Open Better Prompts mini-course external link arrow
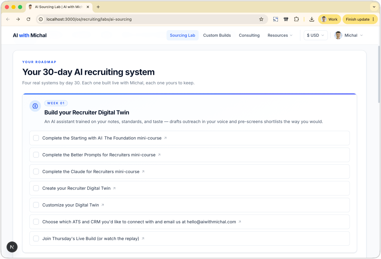This screenshot has width=381, height=259. (x=159, y=155)
